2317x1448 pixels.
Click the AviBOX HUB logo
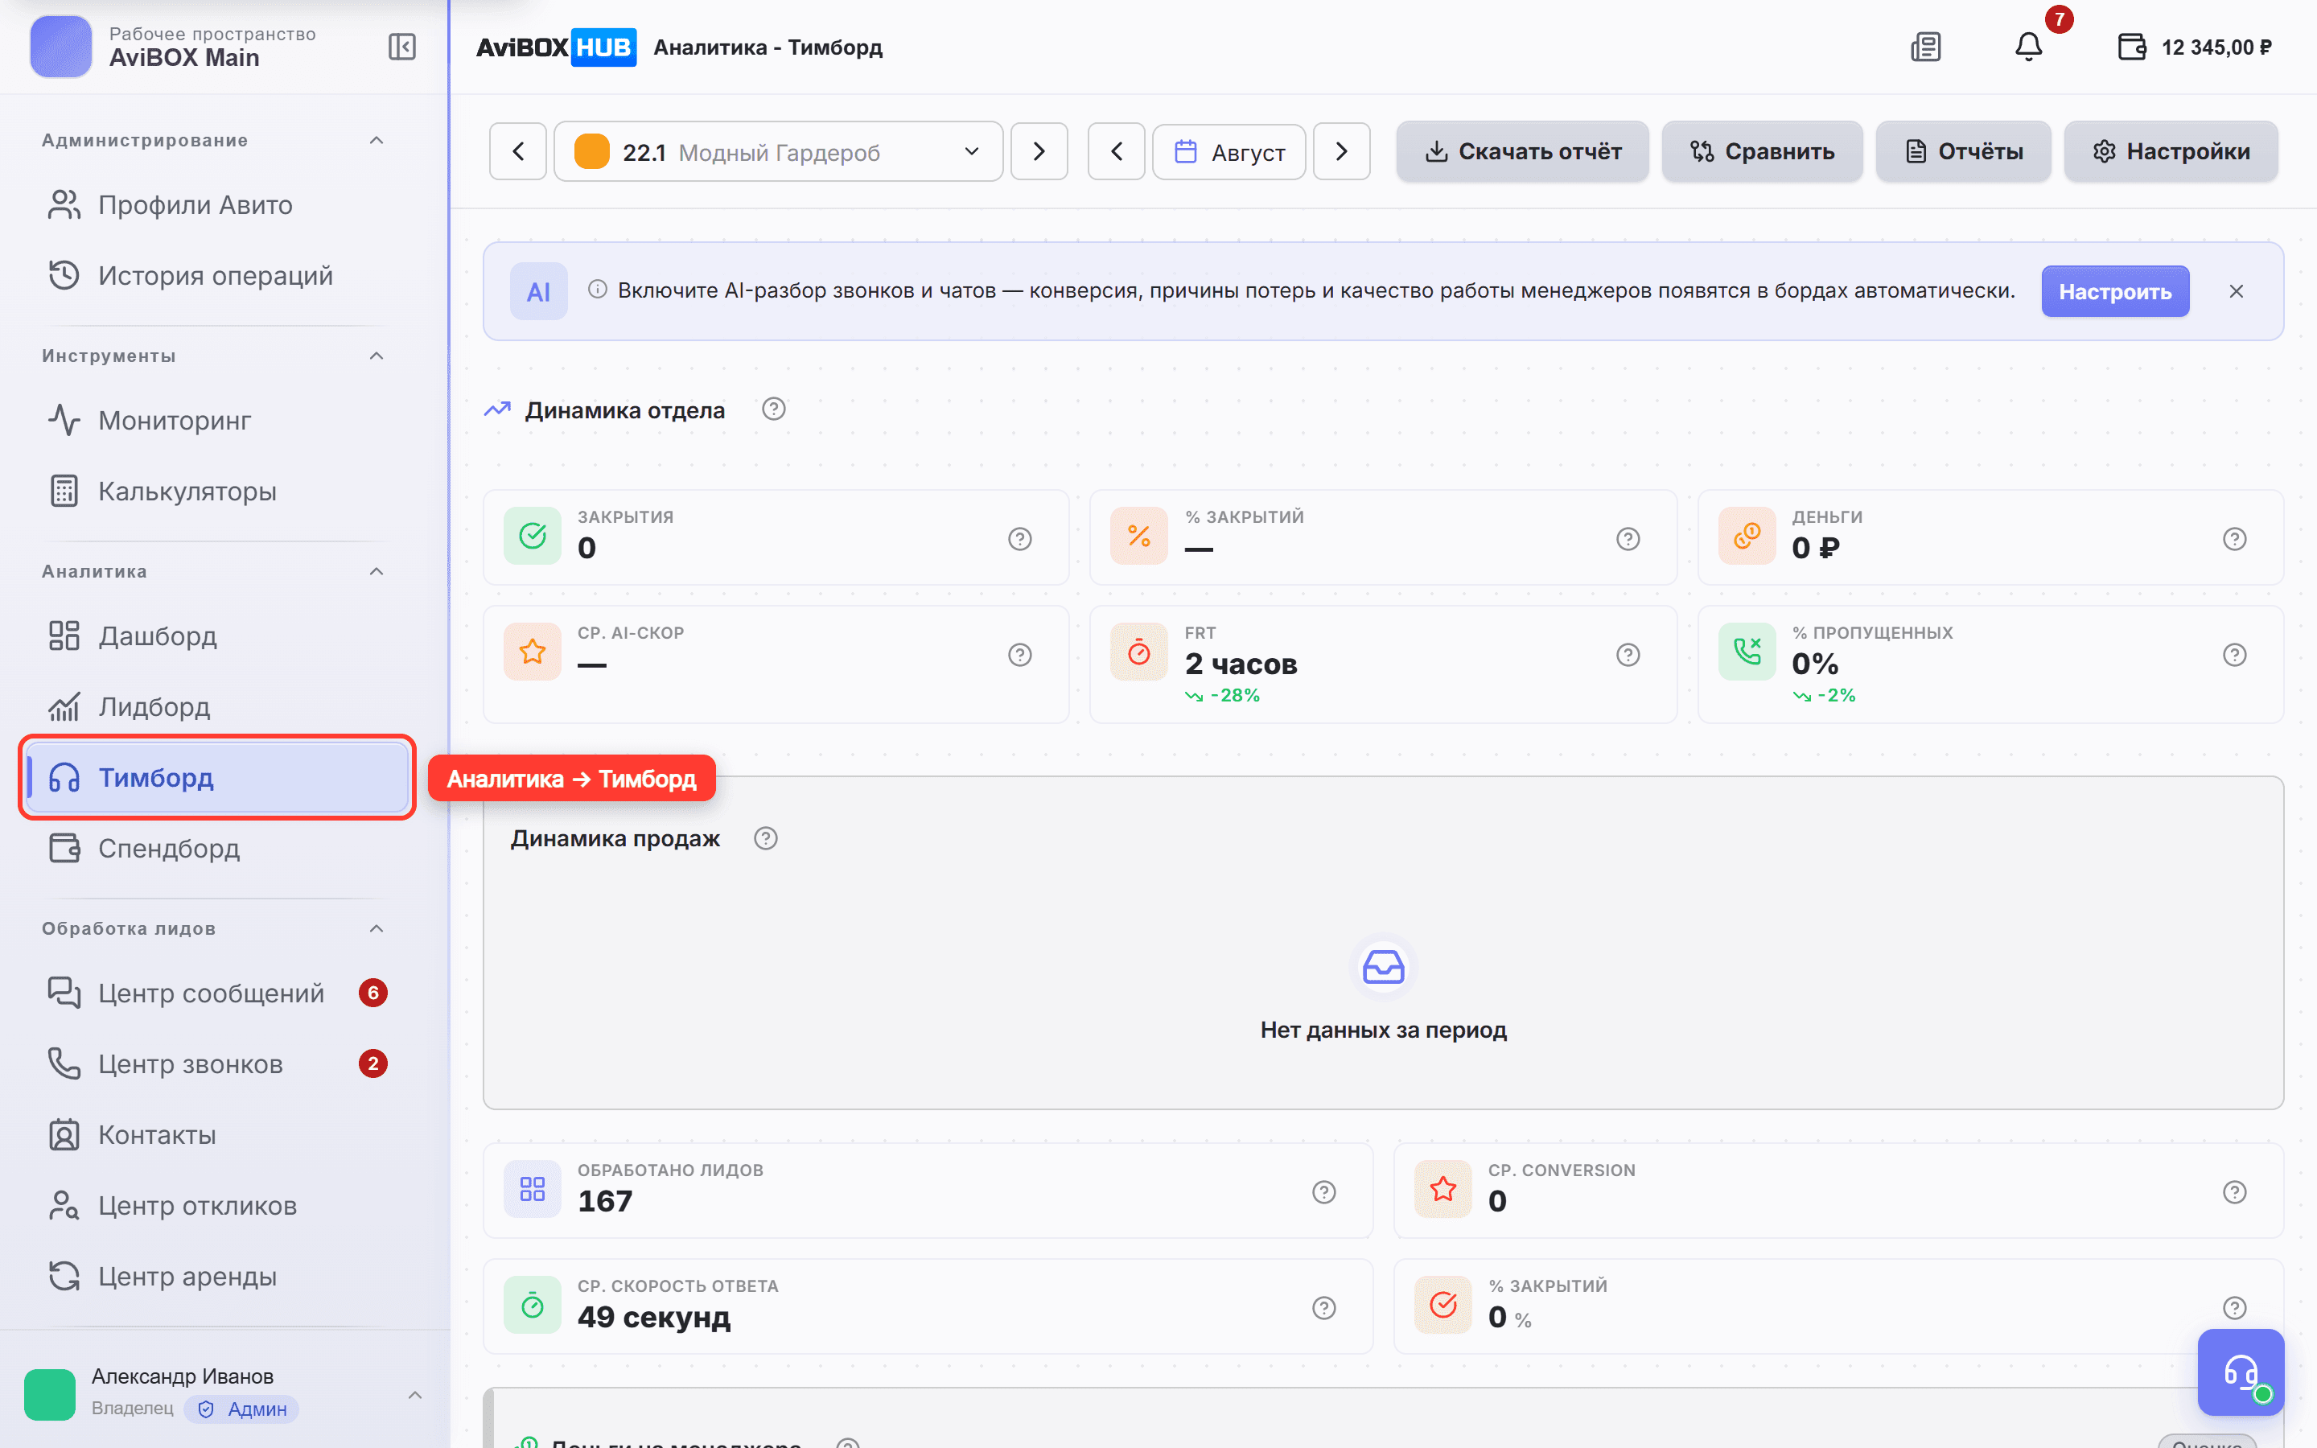[556, 47]
